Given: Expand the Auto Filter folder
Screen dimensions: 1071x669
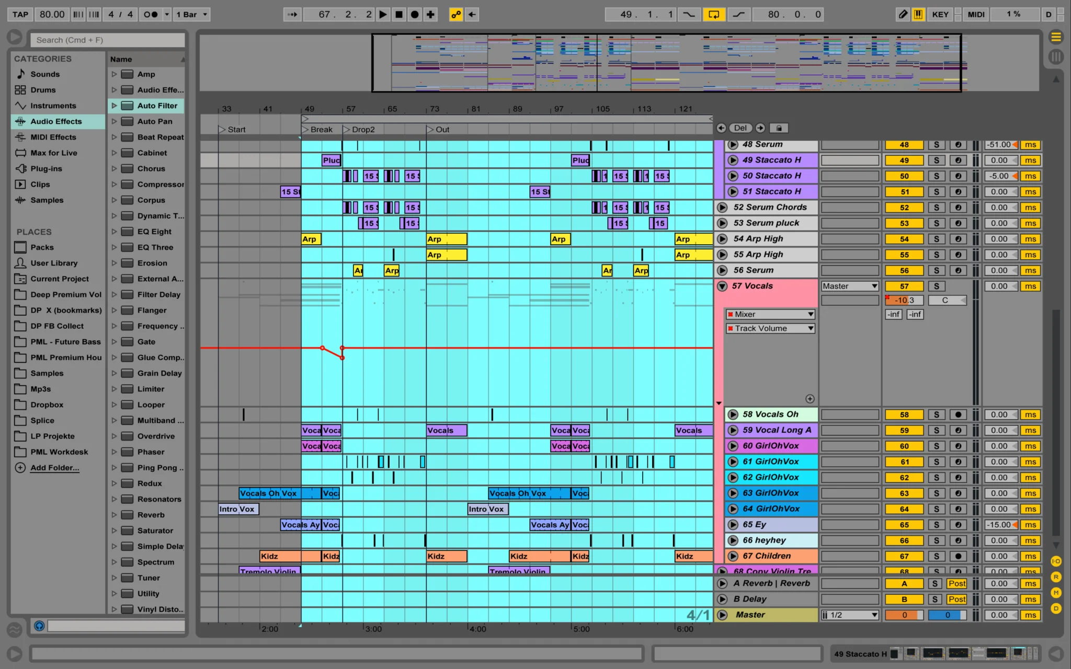Looking at the screenshot, I should (114, 106).
